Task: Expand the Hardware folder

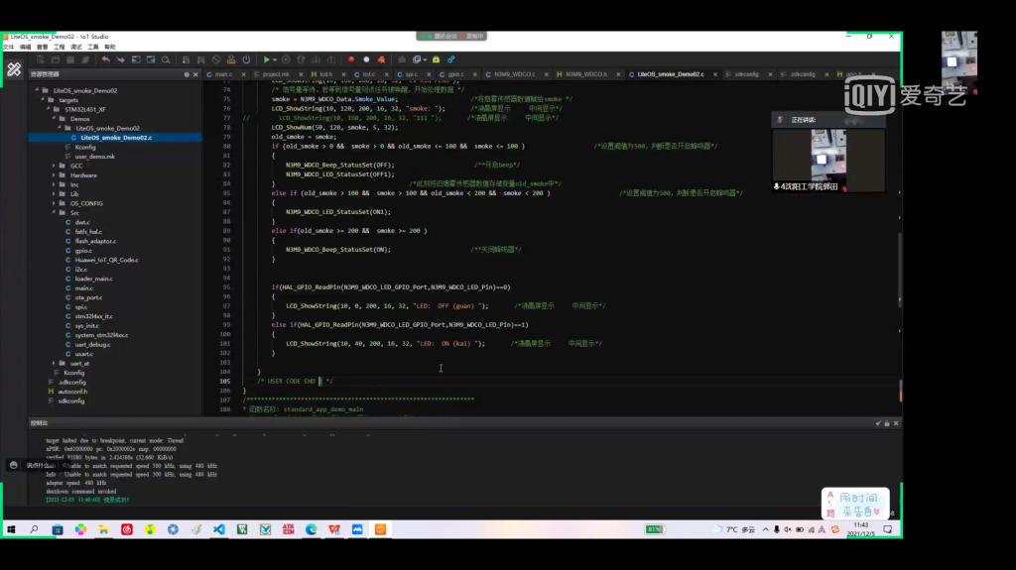Action: 55,175
